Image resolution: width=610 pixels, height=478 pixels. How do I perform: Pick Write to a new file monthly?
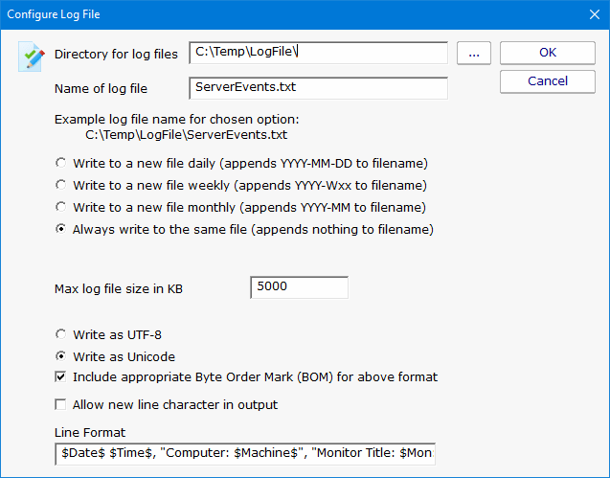click(61, 206)
